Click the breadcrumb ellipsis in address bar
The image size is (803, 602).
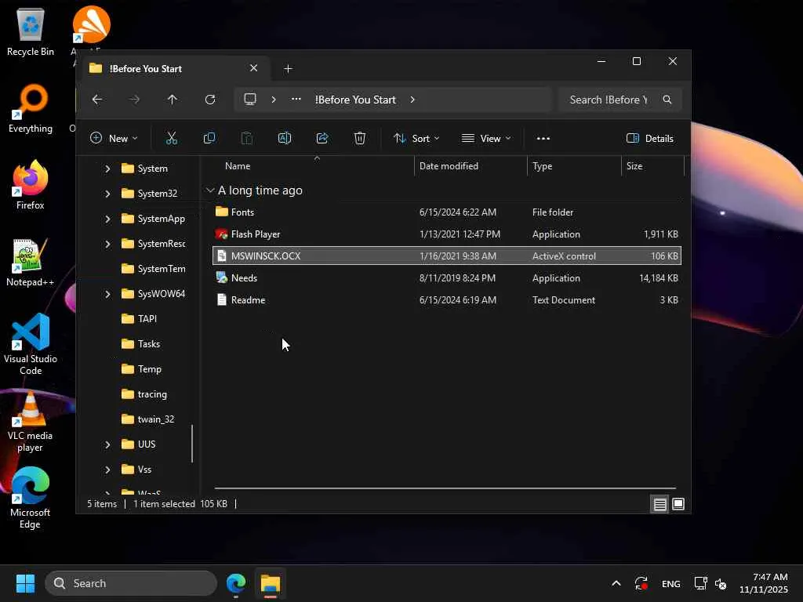(x=296, y=100)
